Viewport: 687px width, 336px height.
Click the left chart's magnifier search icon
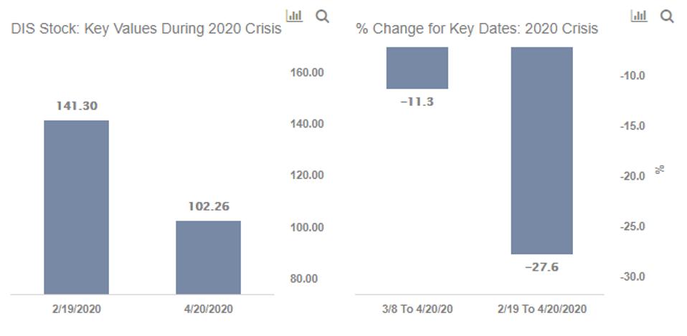tap(322, 16)
